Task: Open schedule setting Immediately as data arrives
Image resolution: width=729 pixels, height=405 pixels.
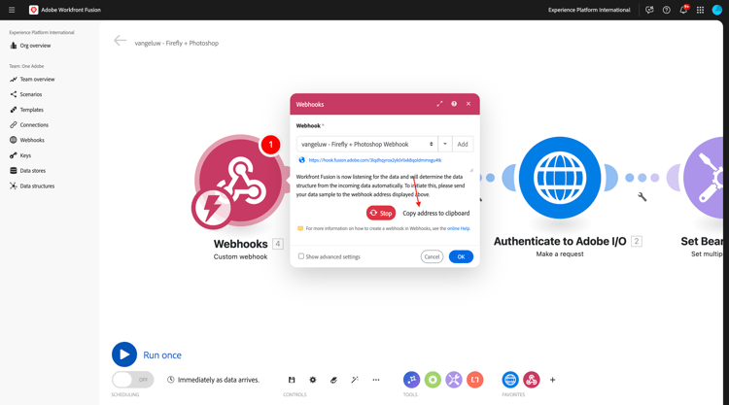Action: tap(213, 380)
